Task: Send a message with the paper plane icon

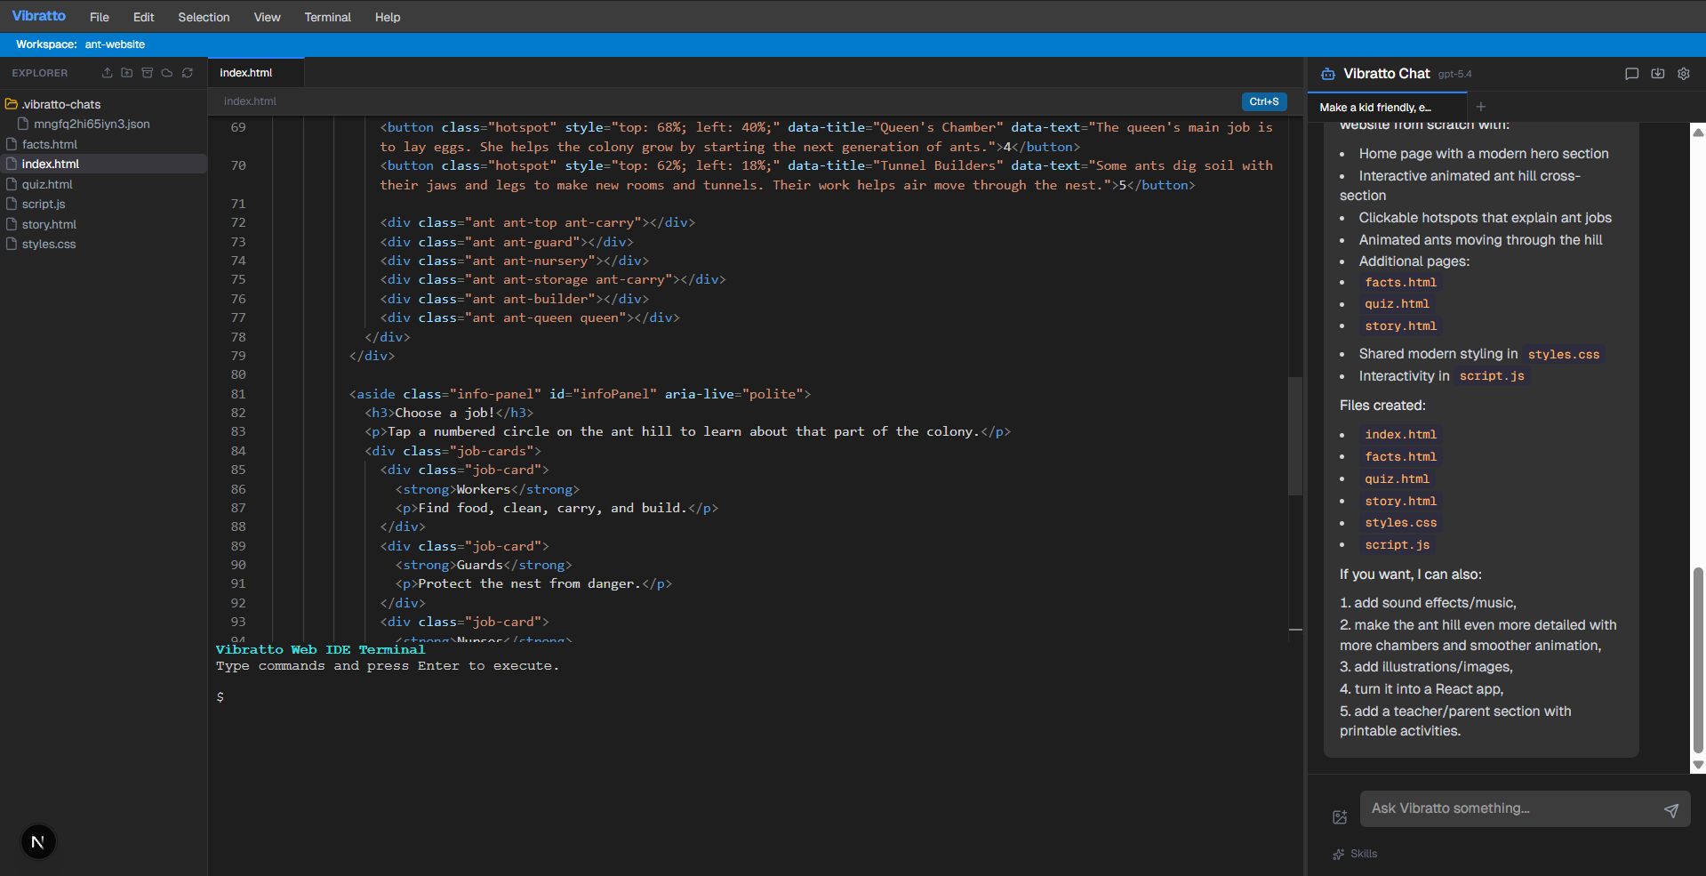Action: tap(1671, 809)
